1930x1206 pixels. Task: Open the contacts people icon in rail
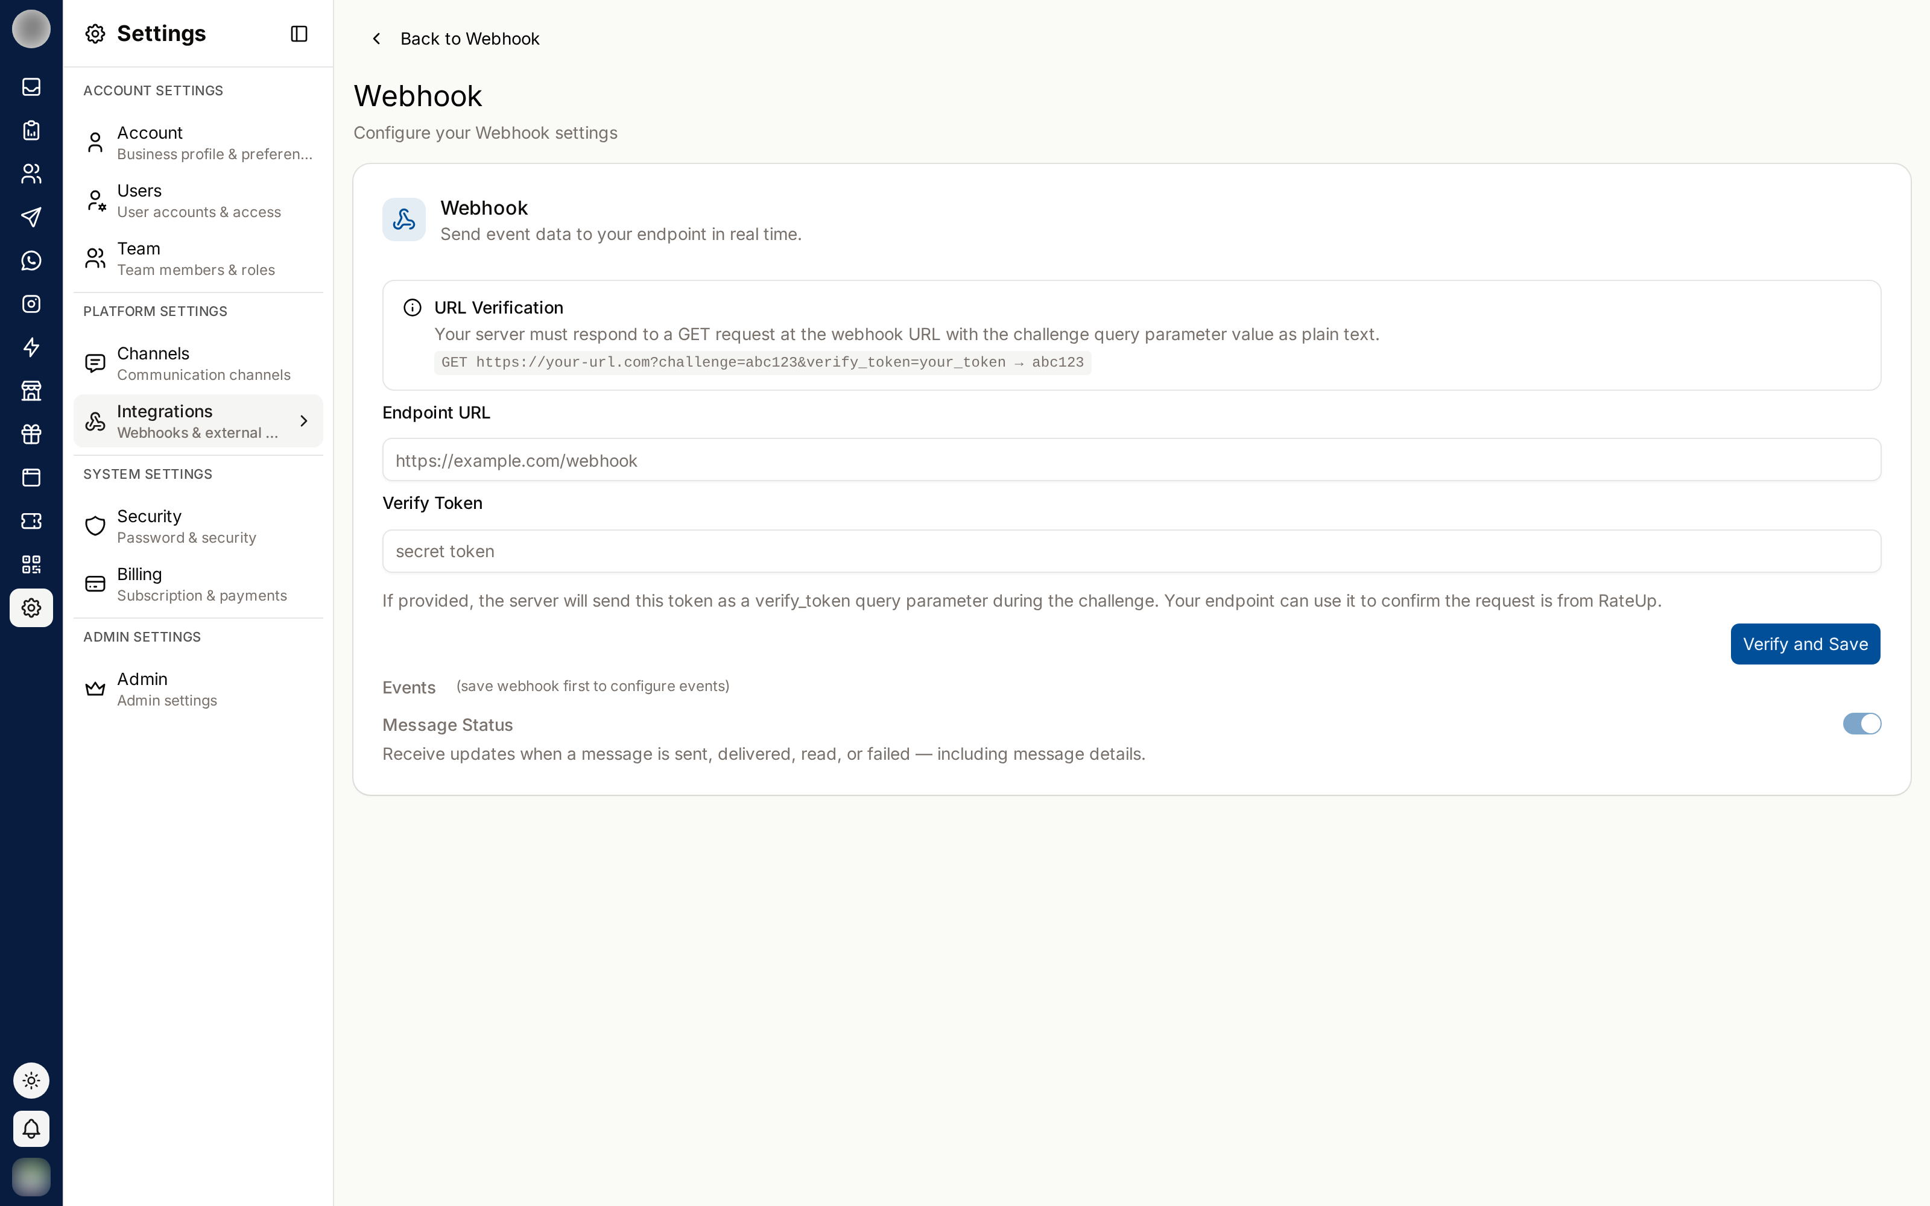coord(31,173)
